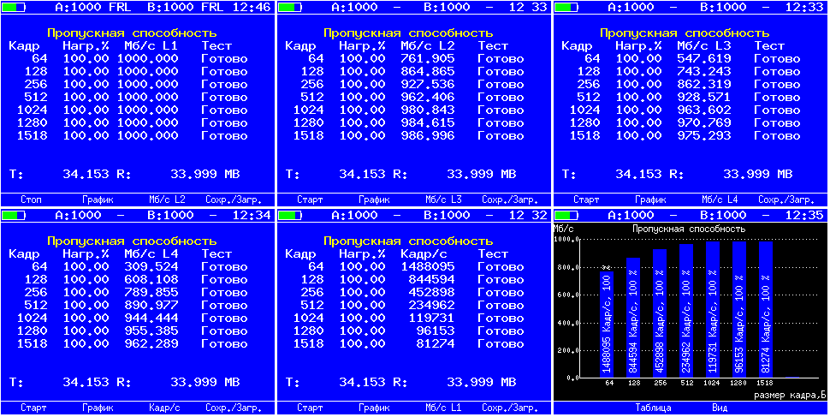Click the Старт softkey on the L3 screen

(586, 200)
